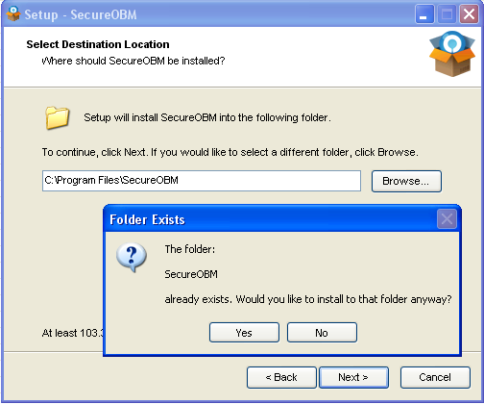Screen dimensions: 484x404
Task: Click the Setup - SecureOBM window title text
Action: (x=81, y=14)
